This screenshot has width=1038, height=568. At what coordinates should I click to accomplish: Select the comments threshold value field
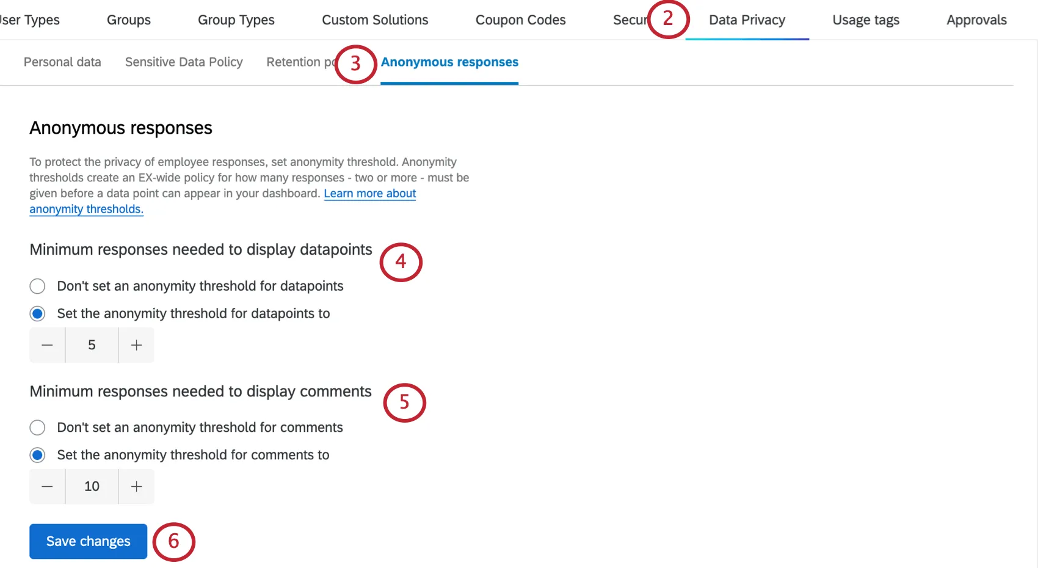pyautogui.click(x=91, y=486)
